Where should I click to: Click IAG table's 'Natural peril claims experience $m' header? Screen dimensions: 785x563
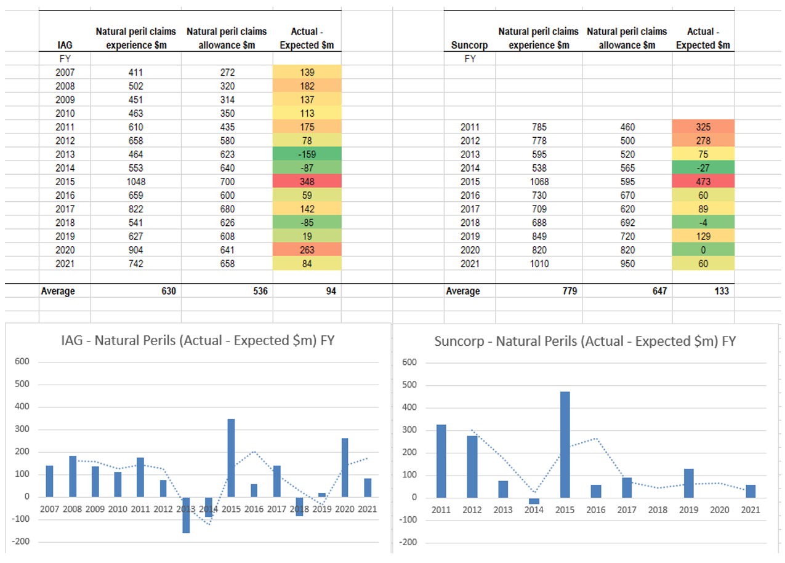pos(136,38)
